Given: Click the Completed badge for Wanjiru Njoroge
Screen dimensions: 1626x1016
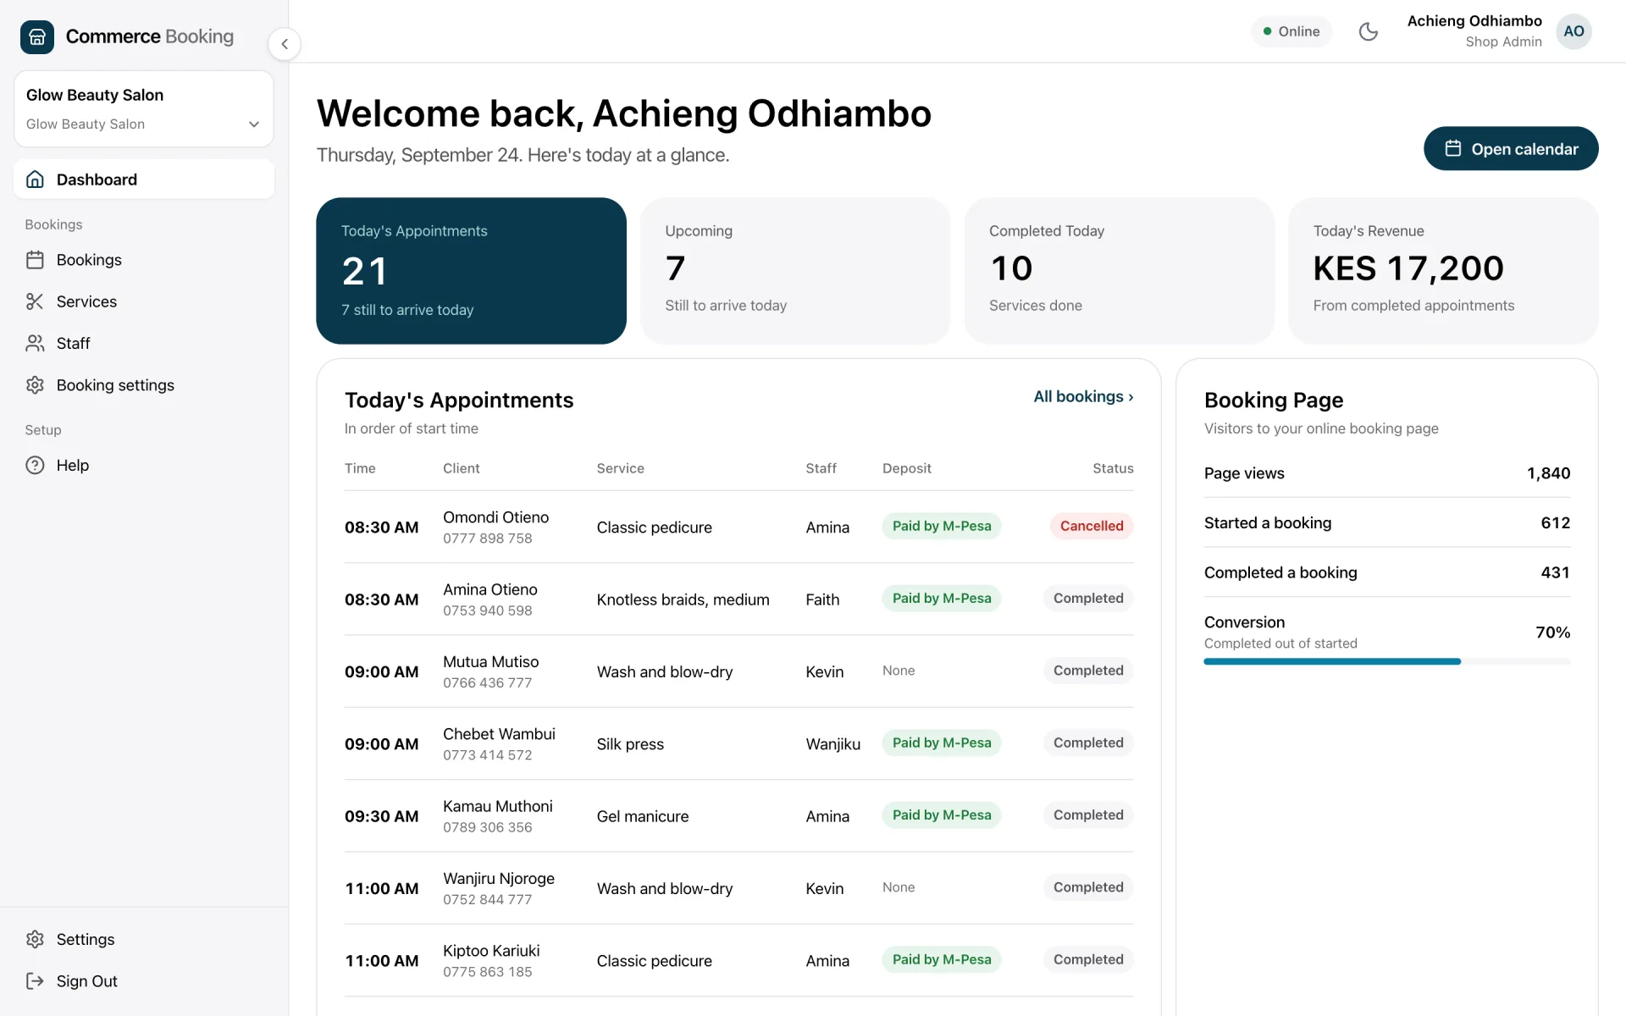Looking at the screenshot, I should [1088, 887].
